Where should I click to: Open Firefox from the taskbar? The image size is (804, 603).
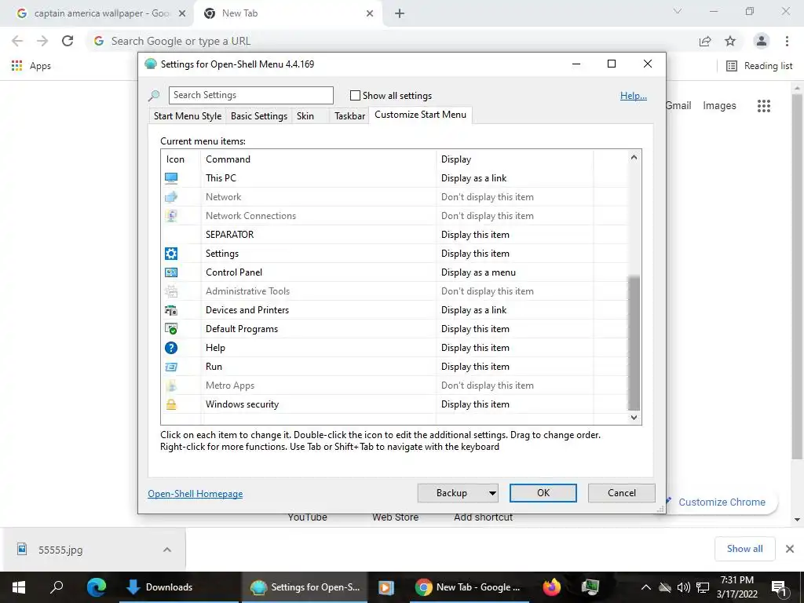(x=552, y=587)
